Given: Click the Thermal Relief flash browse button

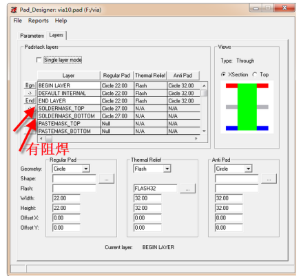Looking at the screenshot, I should click(x=187, y=189).
